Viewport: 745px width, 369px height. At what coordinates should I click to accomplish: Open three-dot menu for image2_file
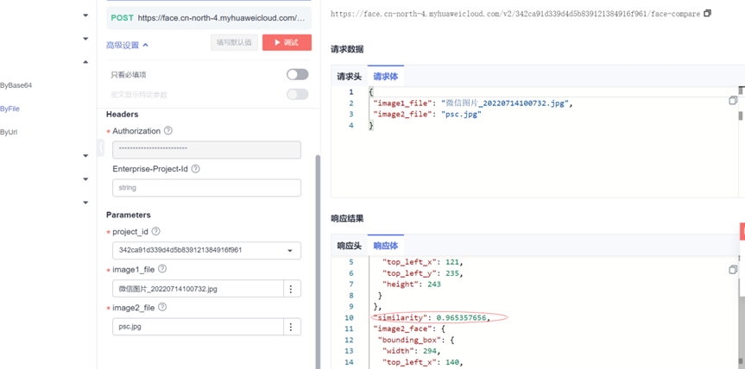point(291,327)
